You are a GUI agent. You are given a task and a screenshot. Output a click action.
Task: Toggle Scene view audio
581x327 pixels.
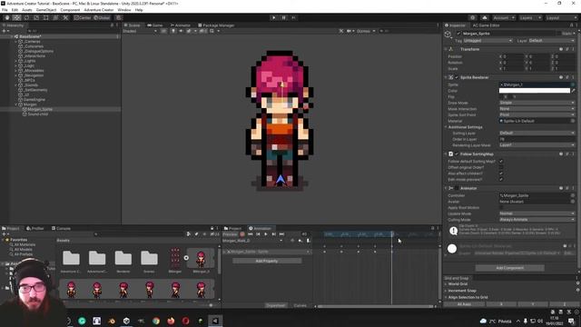[181, 31]
